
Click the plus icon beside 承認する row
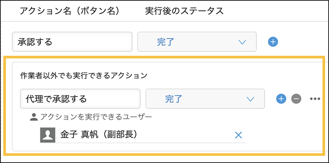pos(273,42)
